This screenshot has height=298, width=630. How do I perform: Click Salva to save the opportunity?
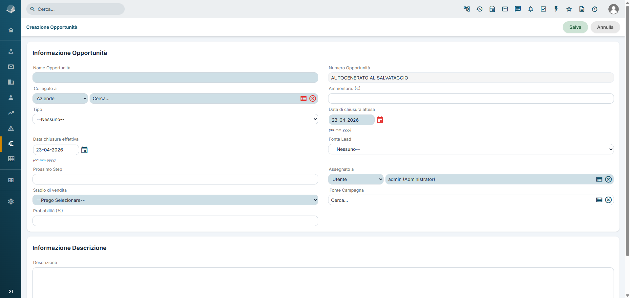tap(575, 27)
